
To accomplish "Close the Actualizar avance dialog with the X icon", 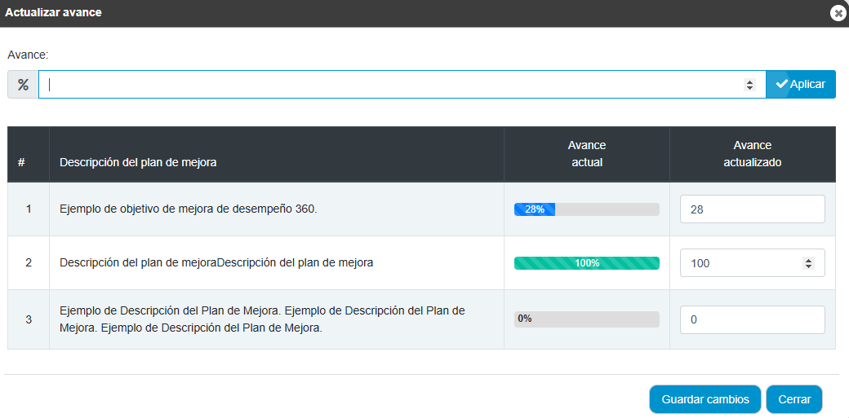I will [838, 13].
